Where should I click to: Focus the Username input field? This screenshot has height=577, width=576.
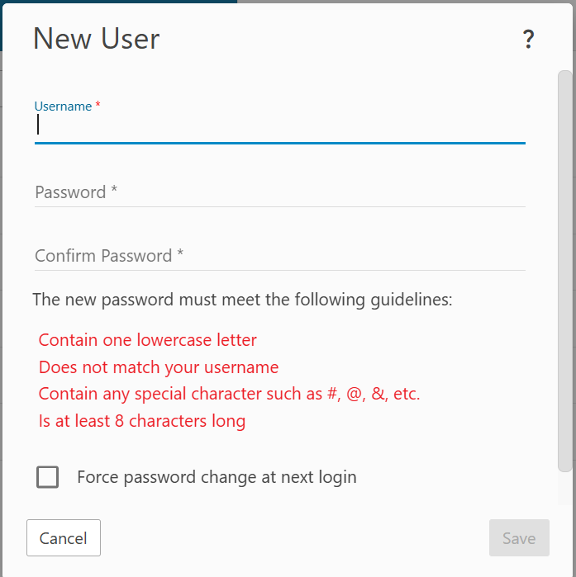pos(279,125)
